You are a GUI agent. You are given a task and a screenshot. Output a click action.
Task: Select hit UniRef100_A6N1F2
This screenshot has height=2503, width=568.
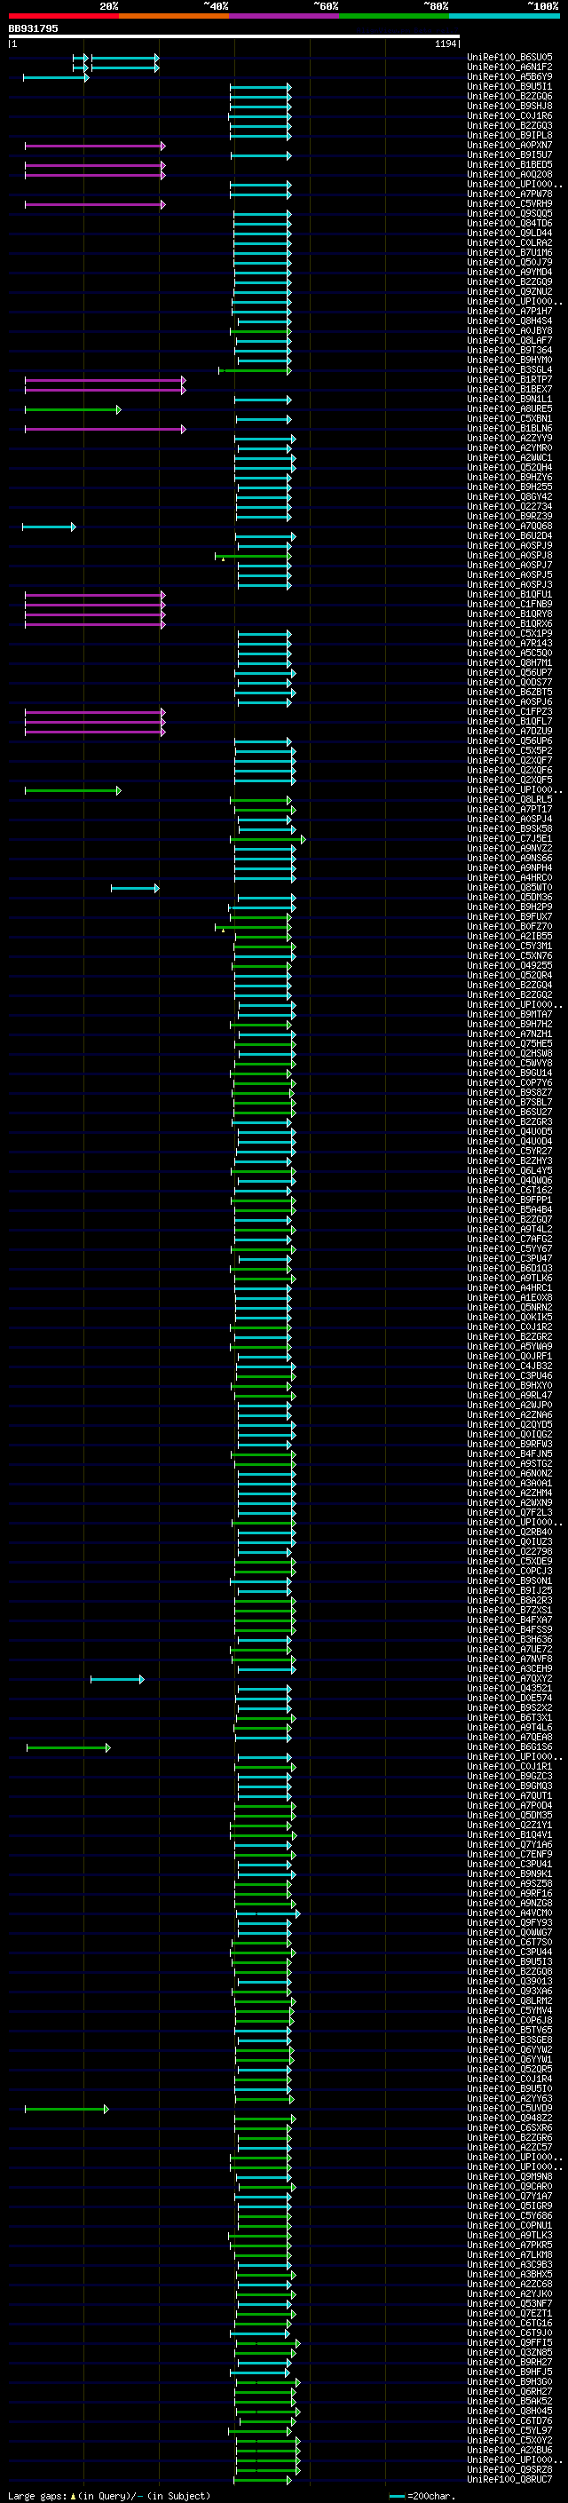(x=509, y=67)
